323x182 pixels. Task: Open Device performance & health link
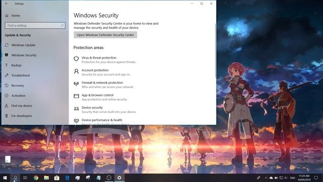(x=102, y=120)
